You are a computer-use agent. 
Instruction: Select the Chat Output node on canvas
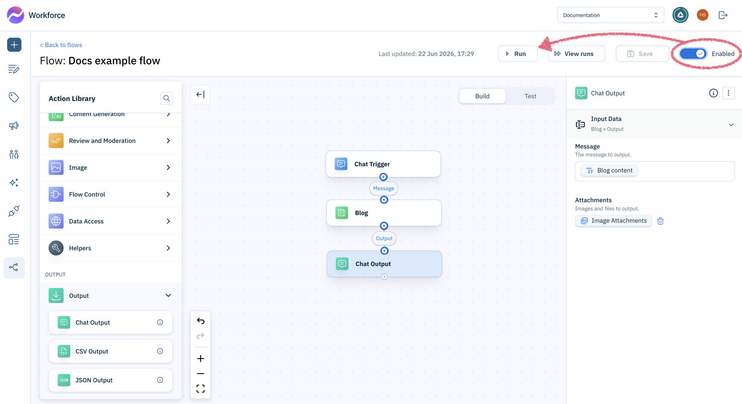[x=384, y=264]
